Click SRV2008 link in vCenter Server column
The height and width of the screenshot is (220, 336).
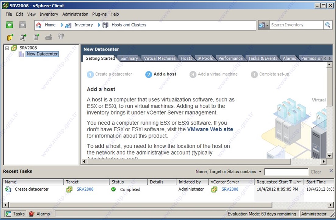click(x=230, y=189)
